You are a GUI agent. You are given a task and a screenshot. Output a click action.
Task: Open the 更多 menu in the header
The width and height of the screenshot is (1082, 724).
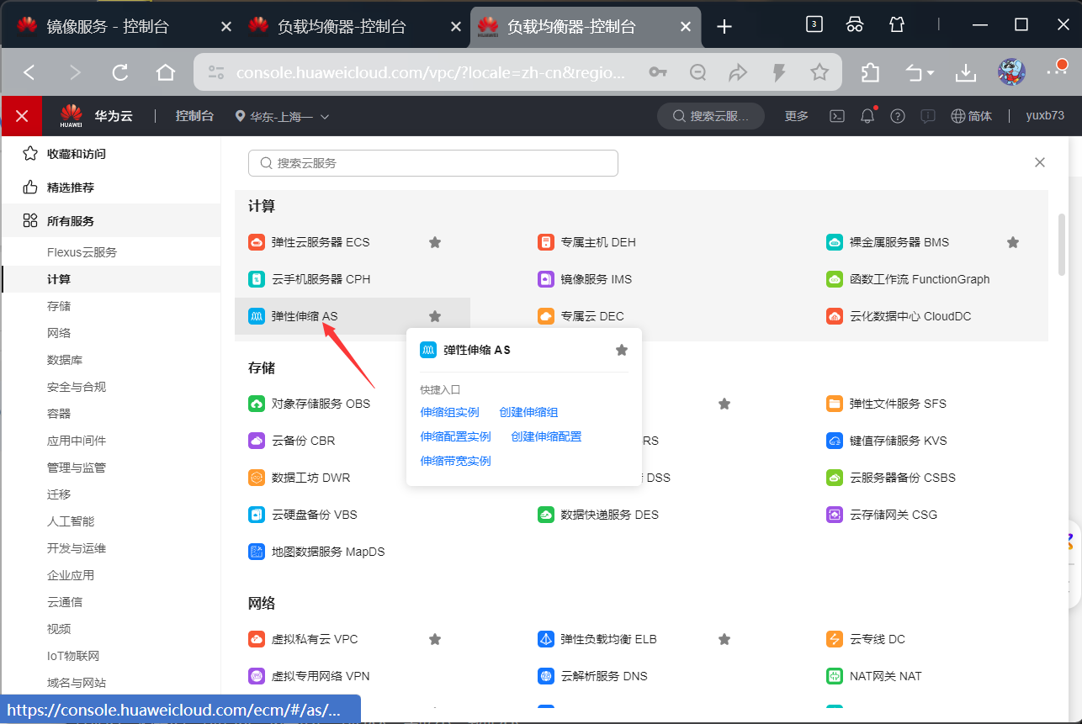tap(797, 116)
